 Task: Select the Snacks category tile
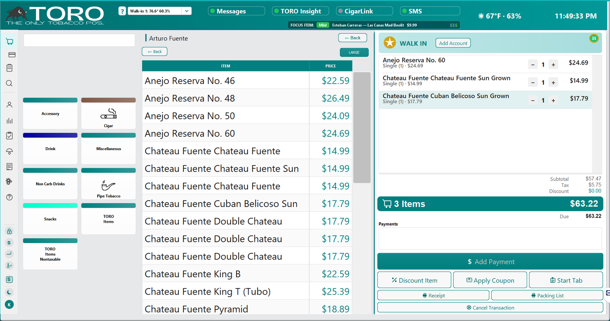[50, 219]
